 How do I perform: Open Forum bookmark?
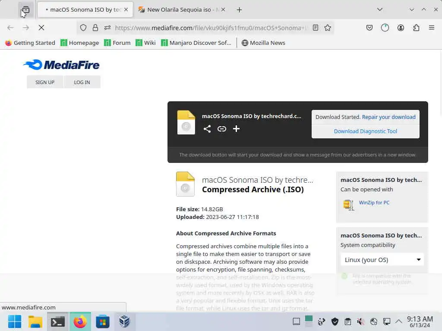117,43
